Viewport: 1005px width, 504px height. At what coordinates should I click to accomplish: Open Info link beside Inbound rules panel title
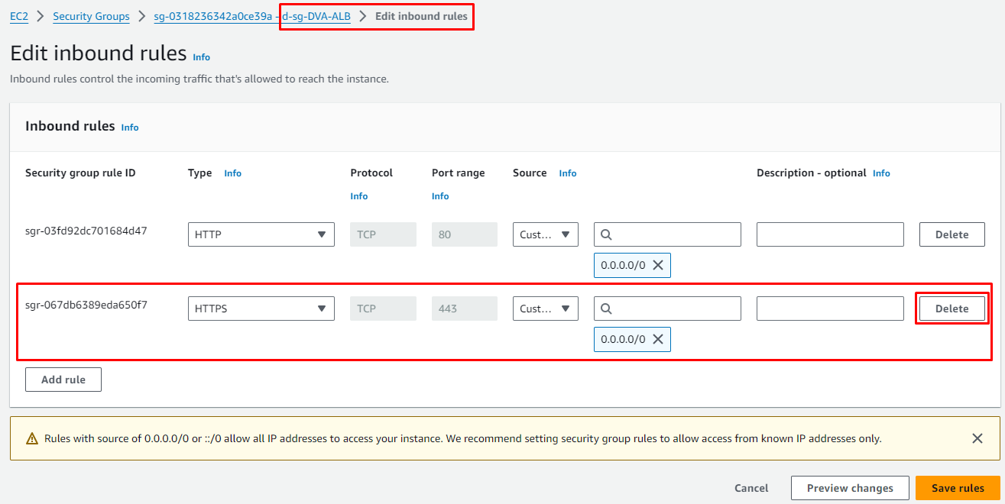click(130, 128)
